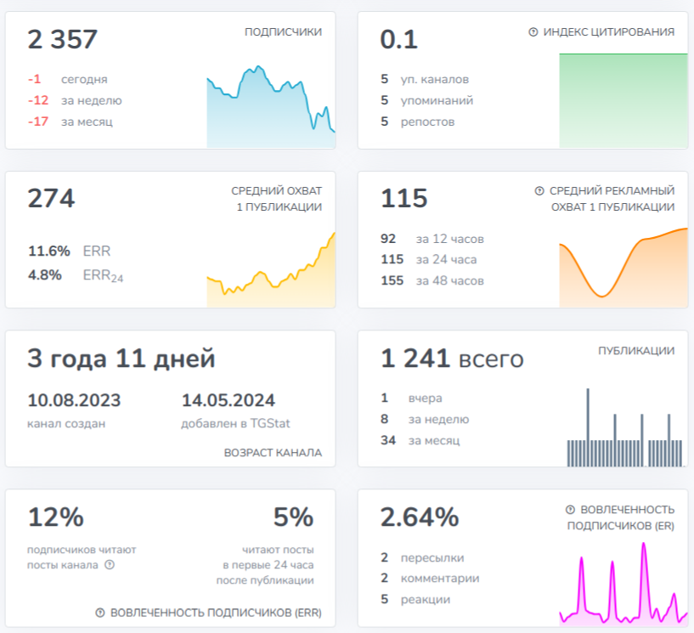Click ad reach value 115 heading
This screenshot has width=694, height=633.
point(404,198)
